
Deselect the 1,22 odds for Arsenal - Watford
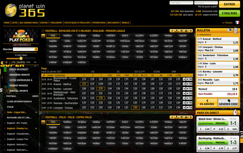pos(84,84)
